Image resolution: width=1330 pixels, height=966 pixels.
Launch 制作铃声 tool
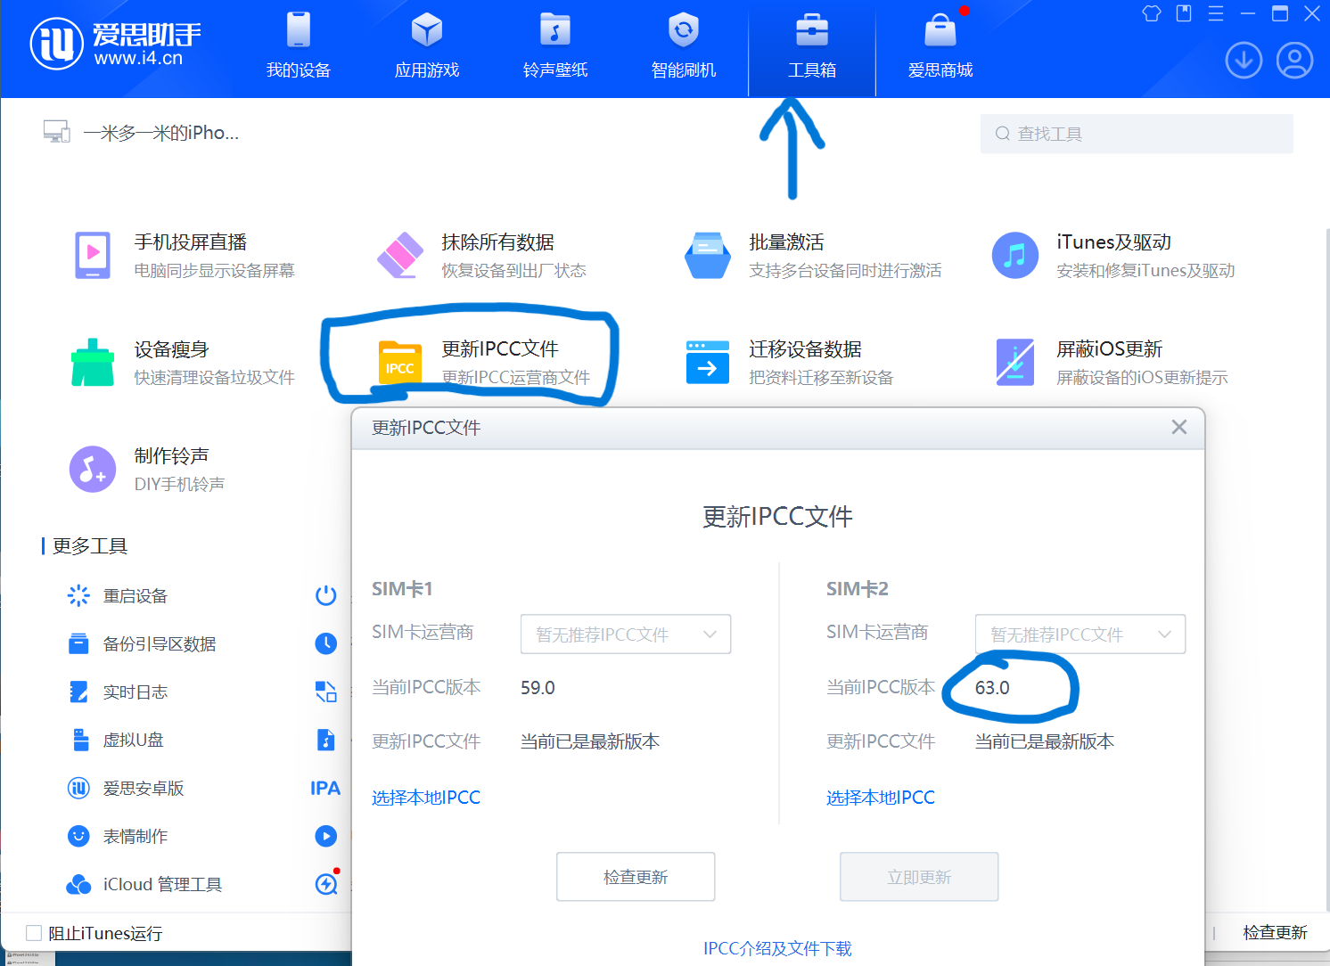point(147,470)
